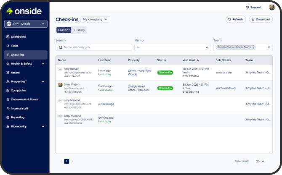Click the Name column header
This screenshot has width=282, height=175.
(62, 60)
